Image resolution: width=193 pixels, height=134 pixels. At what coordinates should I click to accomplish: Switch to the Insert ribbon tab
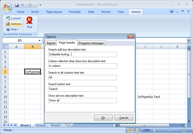point(35,12)
